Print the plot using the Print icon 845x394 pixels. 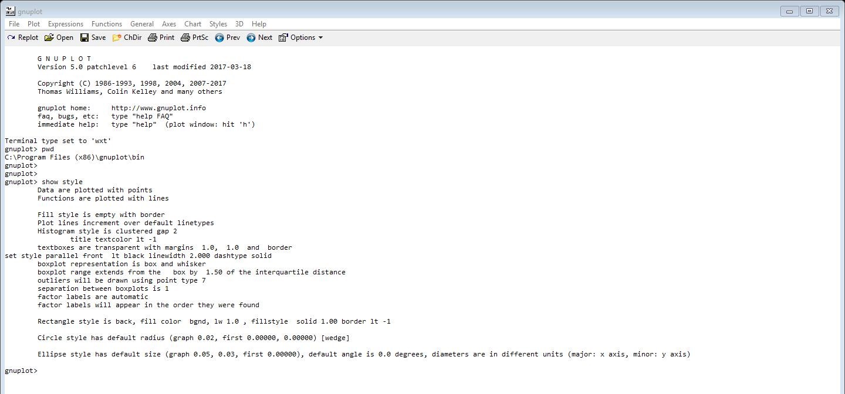(x=160, y=37)
